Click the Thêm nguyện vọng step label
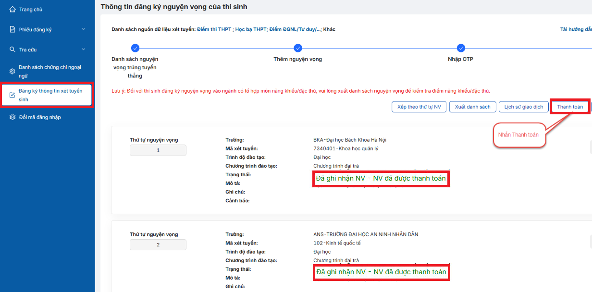592x292 pixels. [x=298, y=59]
